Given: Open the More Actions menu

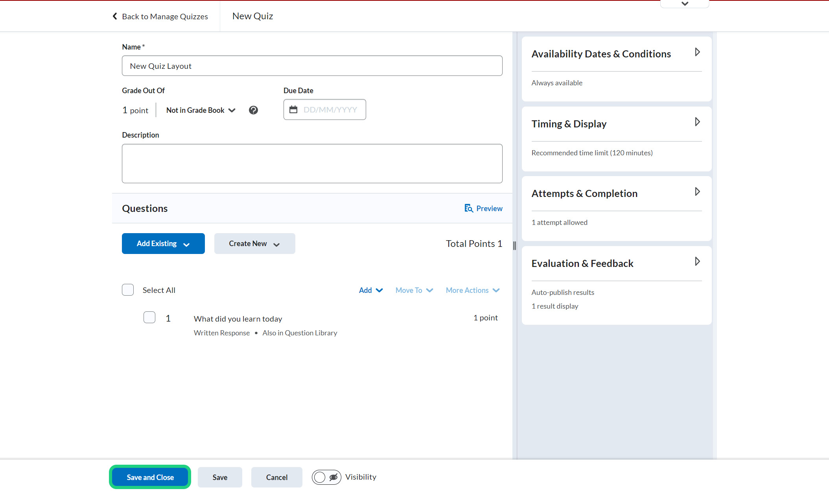Looking at the screenshot, I should (x=472, y=291).
